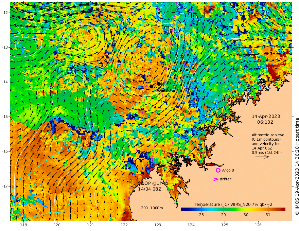The width and height of the screenshot is (299, 231).
Task: Click the '-17' latitude axis label
Action: click(5, 186)
